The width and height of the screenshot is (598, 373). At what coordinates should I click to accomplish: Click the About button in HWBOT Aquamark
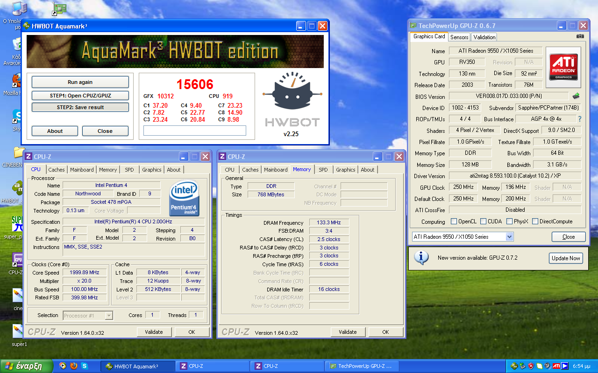pyautogui.click(x=55, y=131)
